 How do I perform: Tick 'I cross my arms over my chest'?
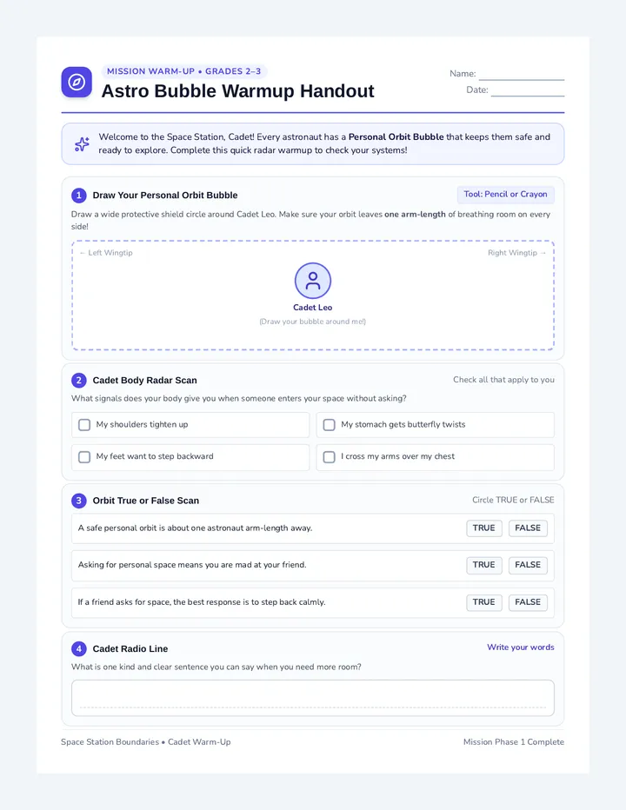pyautogui.click(x=330, y=456)
